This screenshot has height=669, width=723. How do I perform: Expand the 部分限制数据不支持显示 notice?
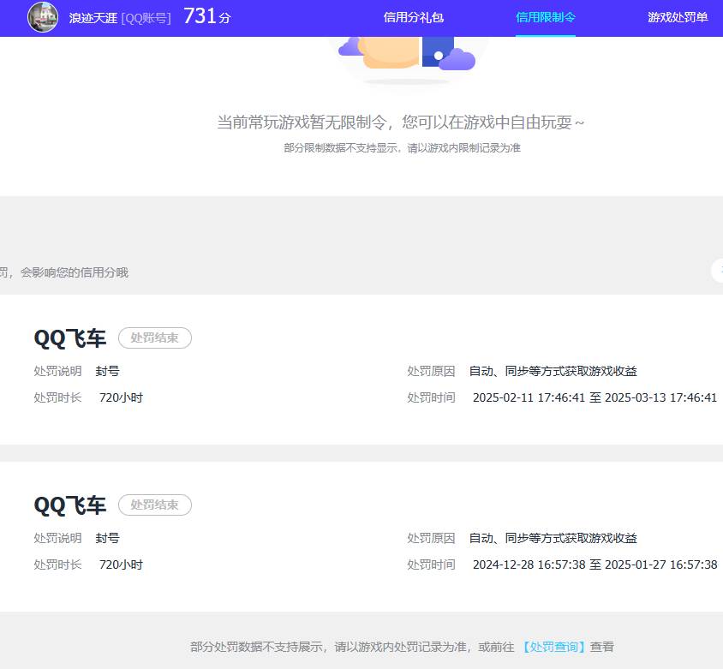tap(403, 147)
